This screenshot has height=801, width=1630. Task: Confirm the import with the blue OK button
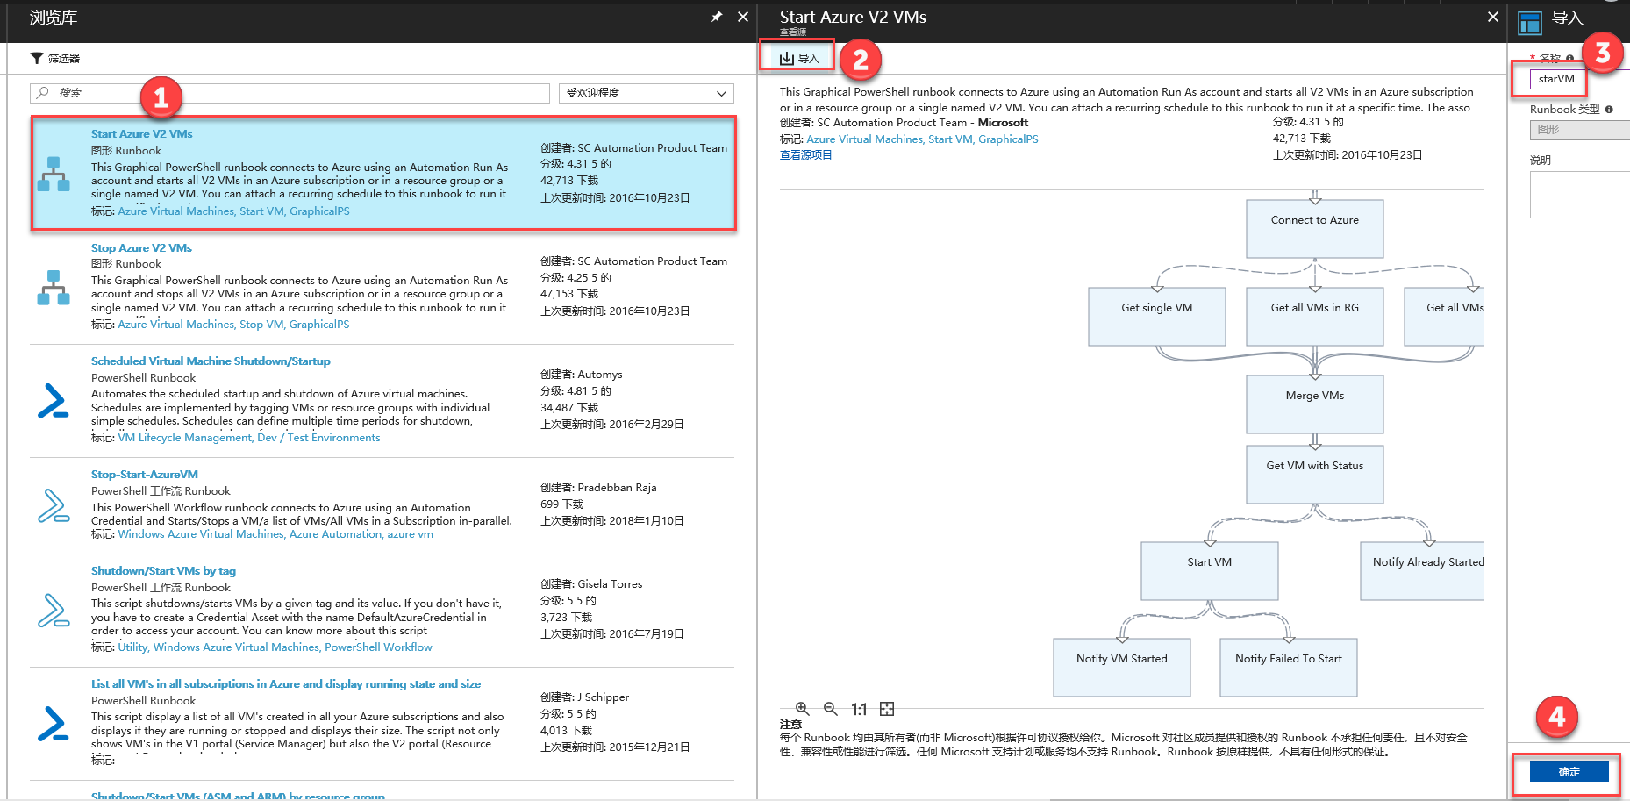click(1569, 772)
